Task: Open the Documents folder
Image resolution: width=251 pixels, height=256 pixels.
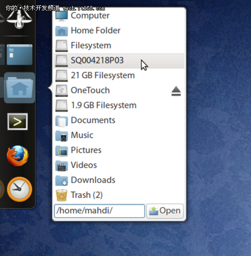Action: (119, 120)
